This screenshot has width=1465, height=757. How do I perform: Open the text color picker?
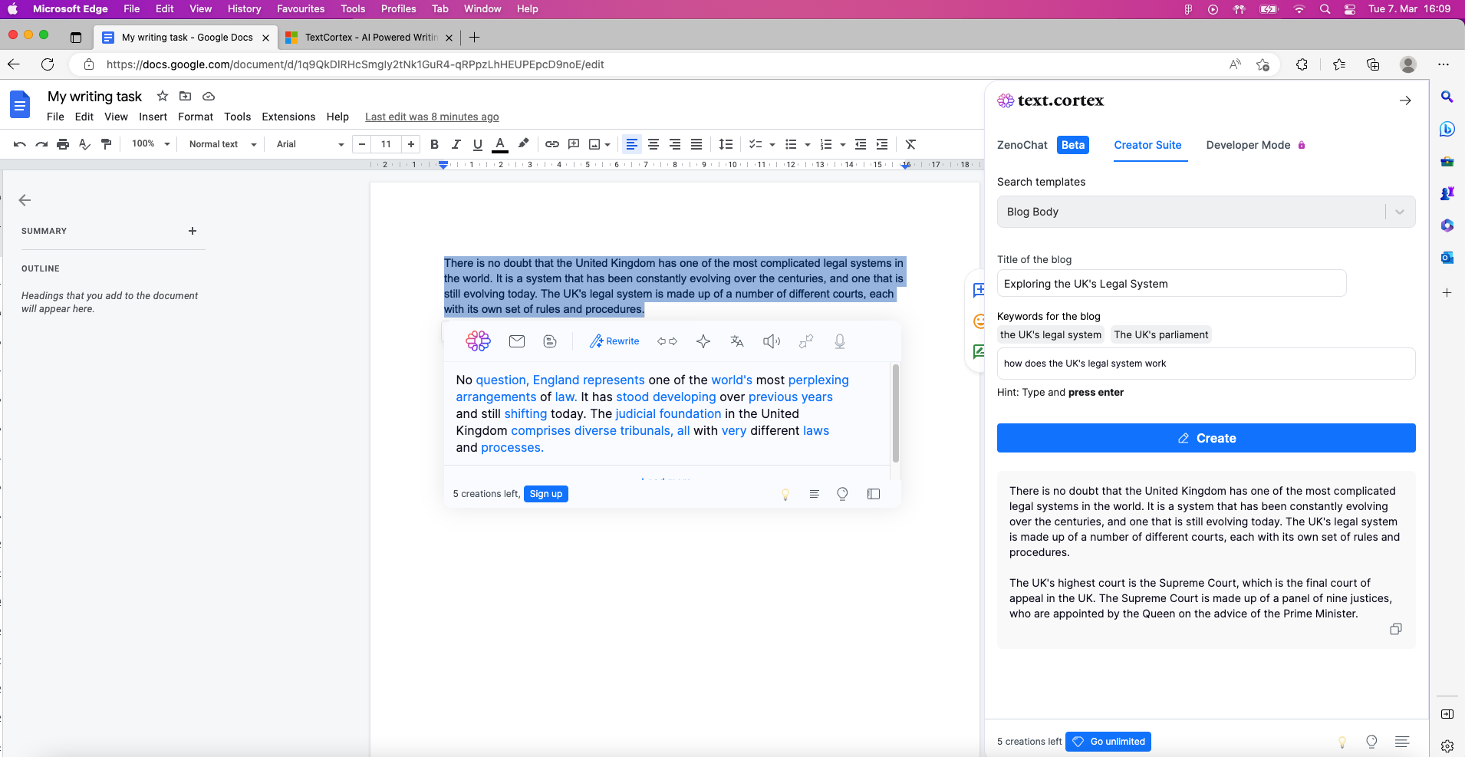coord(500,144)
